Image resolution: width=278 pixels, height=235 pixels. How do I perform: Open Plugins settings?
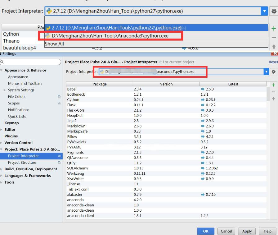coord(11,136)
